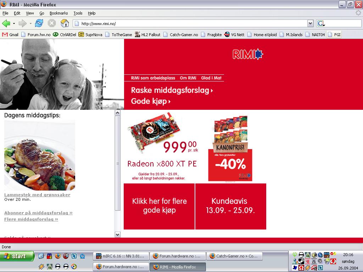The image size is (363, 272).
Task: Open the Forum.hw.no bookmark
Action: point(36,35)
